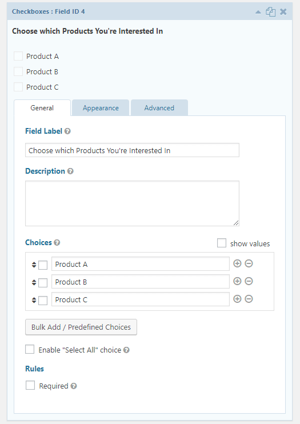300x424 pixels.
Task: Switch to the Advanced tab
Action: tap(159, 108)
